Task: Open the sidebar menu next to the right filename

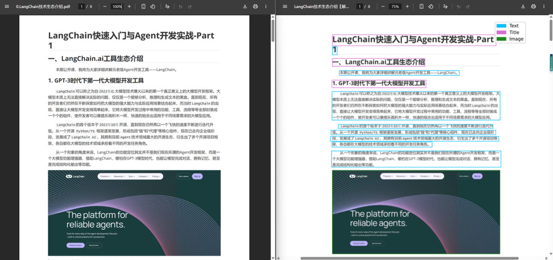Action: 284,6
